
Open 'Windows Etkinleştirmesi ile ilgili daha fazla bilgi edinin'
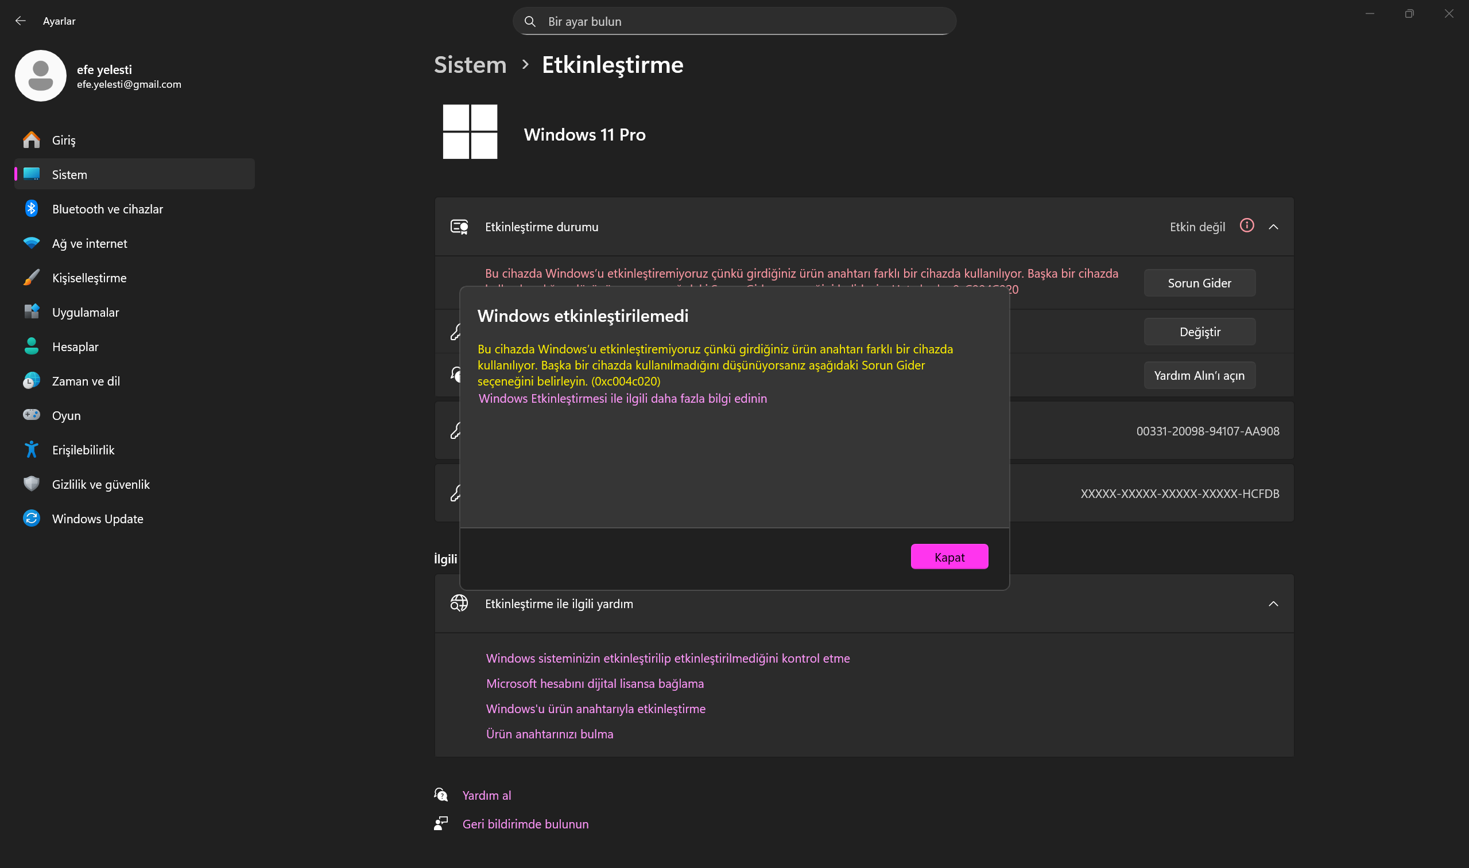[623, 398]
